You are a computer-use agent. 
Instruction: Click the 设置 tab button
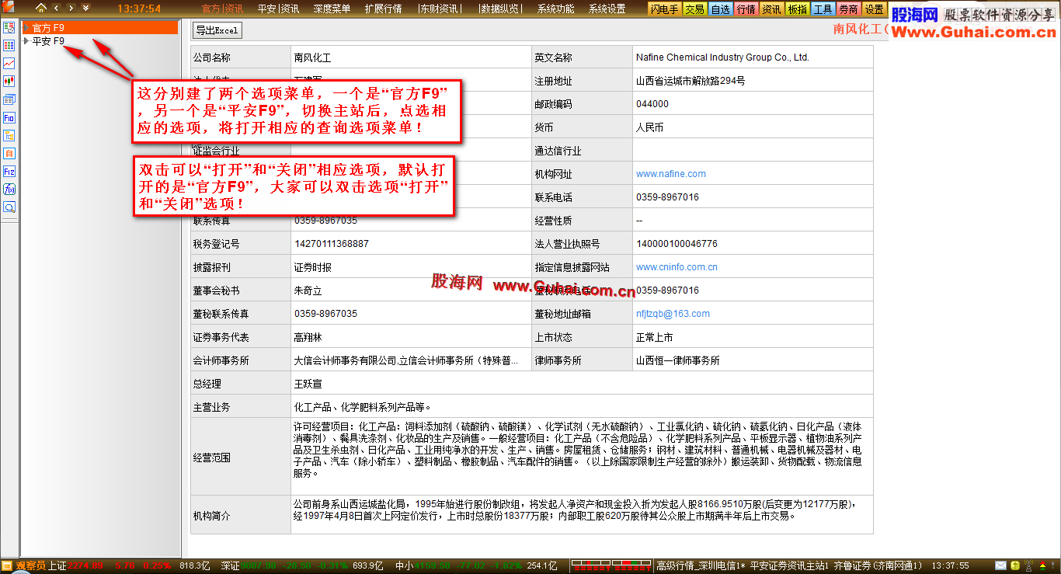[874, 9]
